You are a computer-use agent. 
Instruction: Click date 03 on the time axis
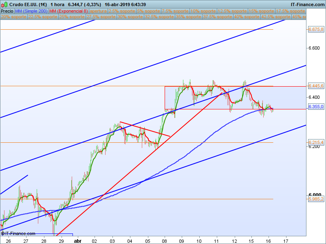(112, 241)
